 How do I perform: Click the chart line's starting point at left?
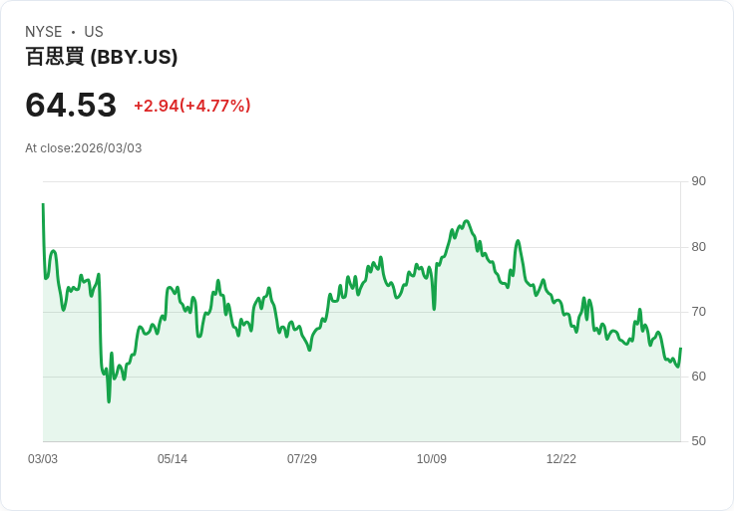43,204
